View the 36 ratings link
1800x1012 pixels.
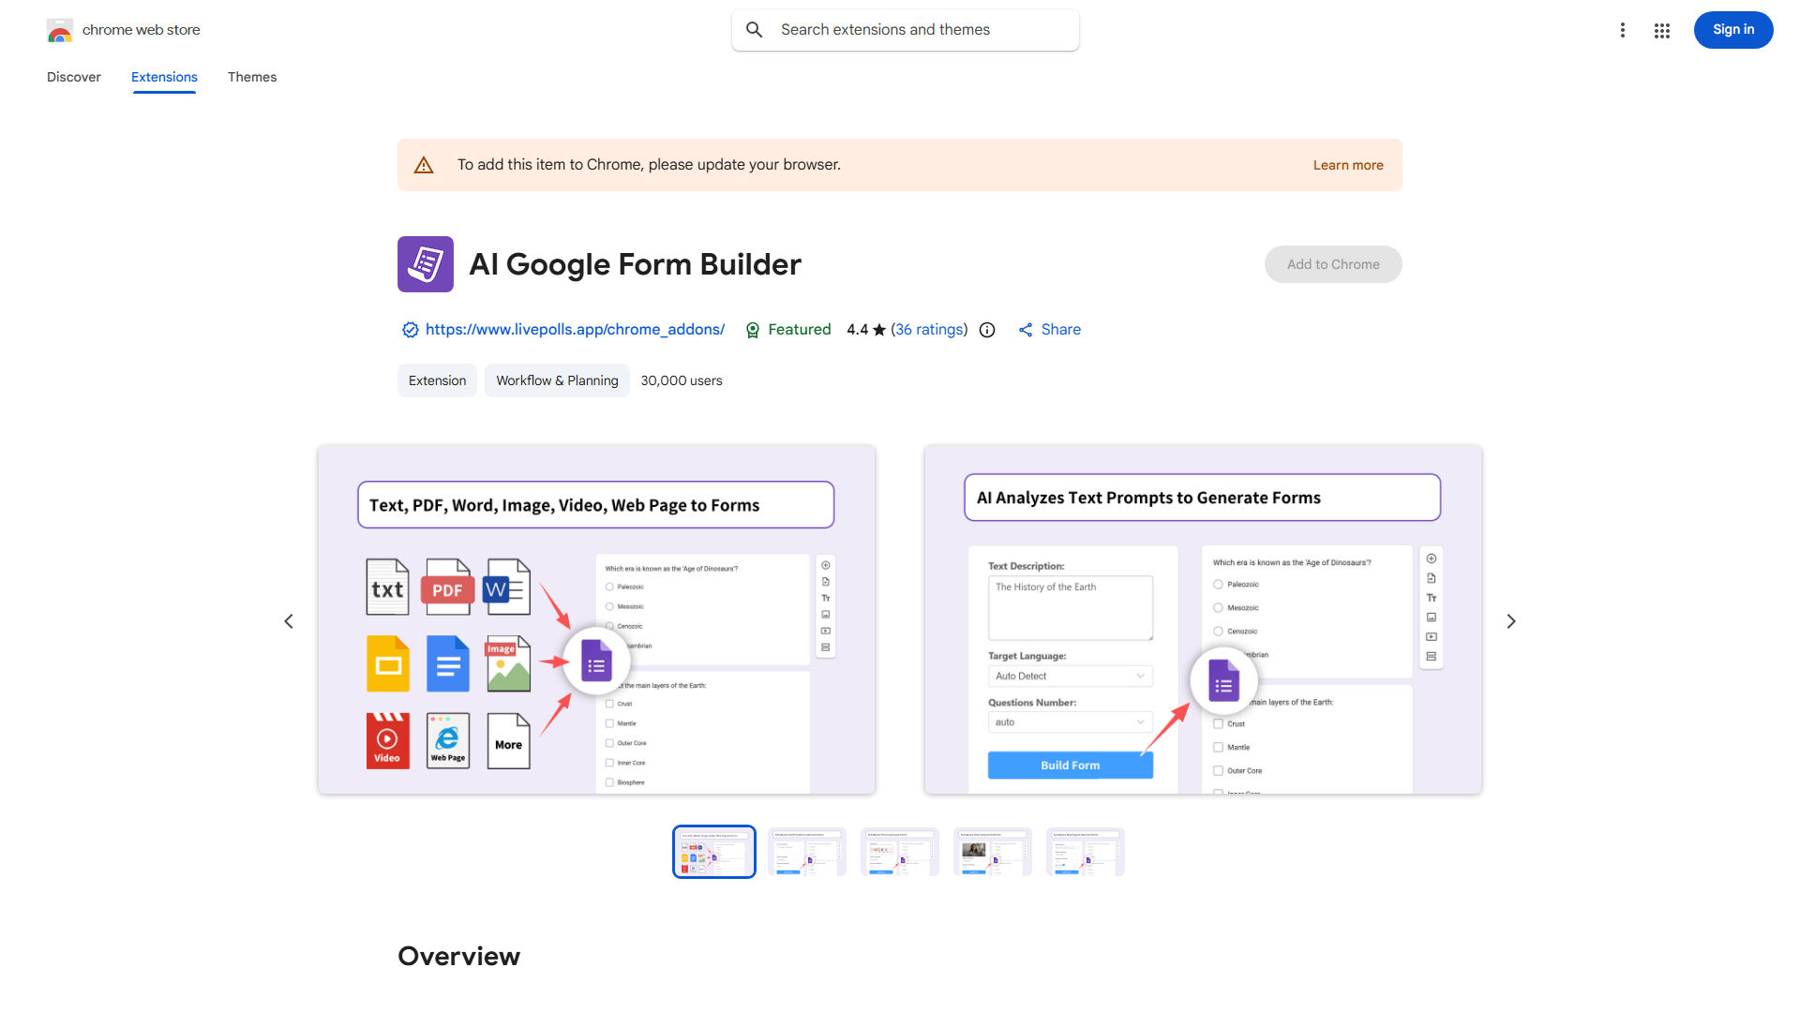[x=929, y=329]
